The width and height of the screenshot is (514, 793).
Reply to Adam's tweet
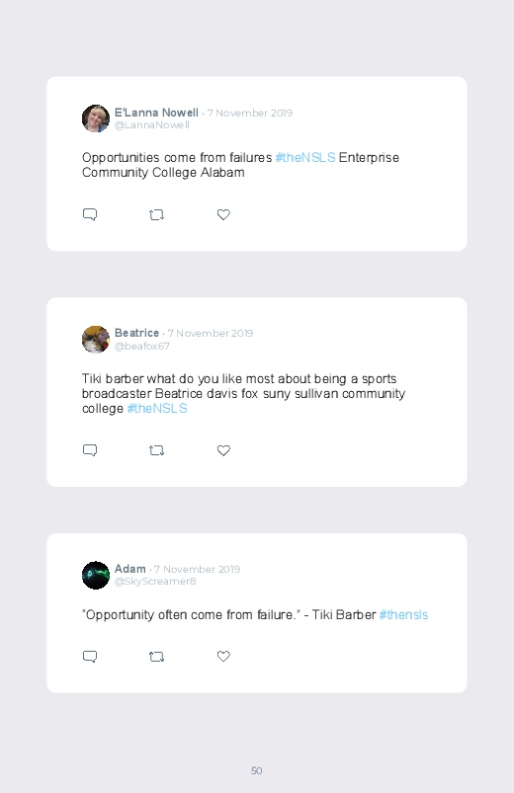[90, 657]
